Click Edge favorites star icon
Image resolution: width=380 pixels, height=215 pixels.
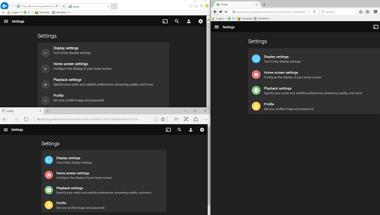coord(163,119)
